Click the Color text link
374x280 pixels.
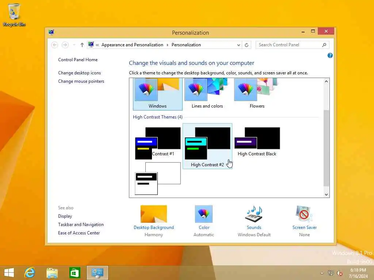204,227
